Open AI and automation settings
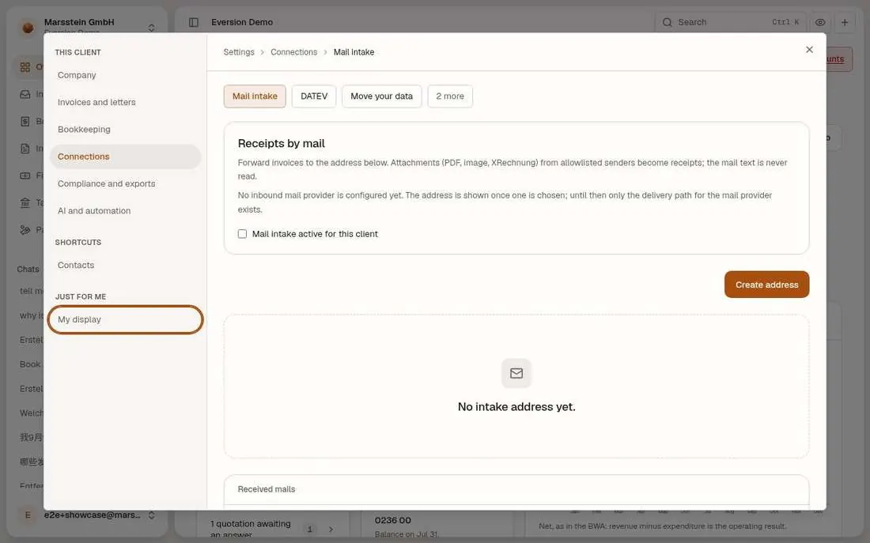 126,211
